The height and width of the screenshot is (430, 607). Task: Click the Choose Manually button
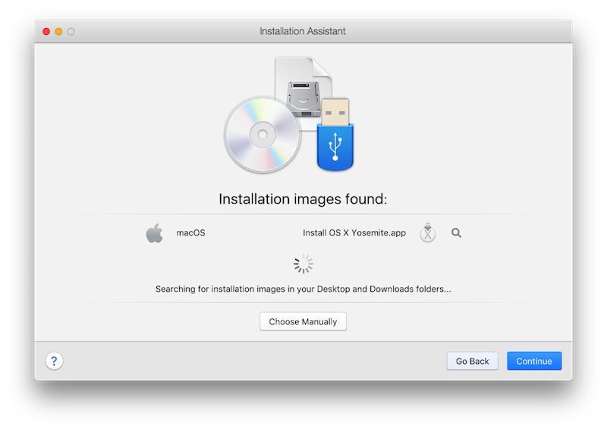303,321
